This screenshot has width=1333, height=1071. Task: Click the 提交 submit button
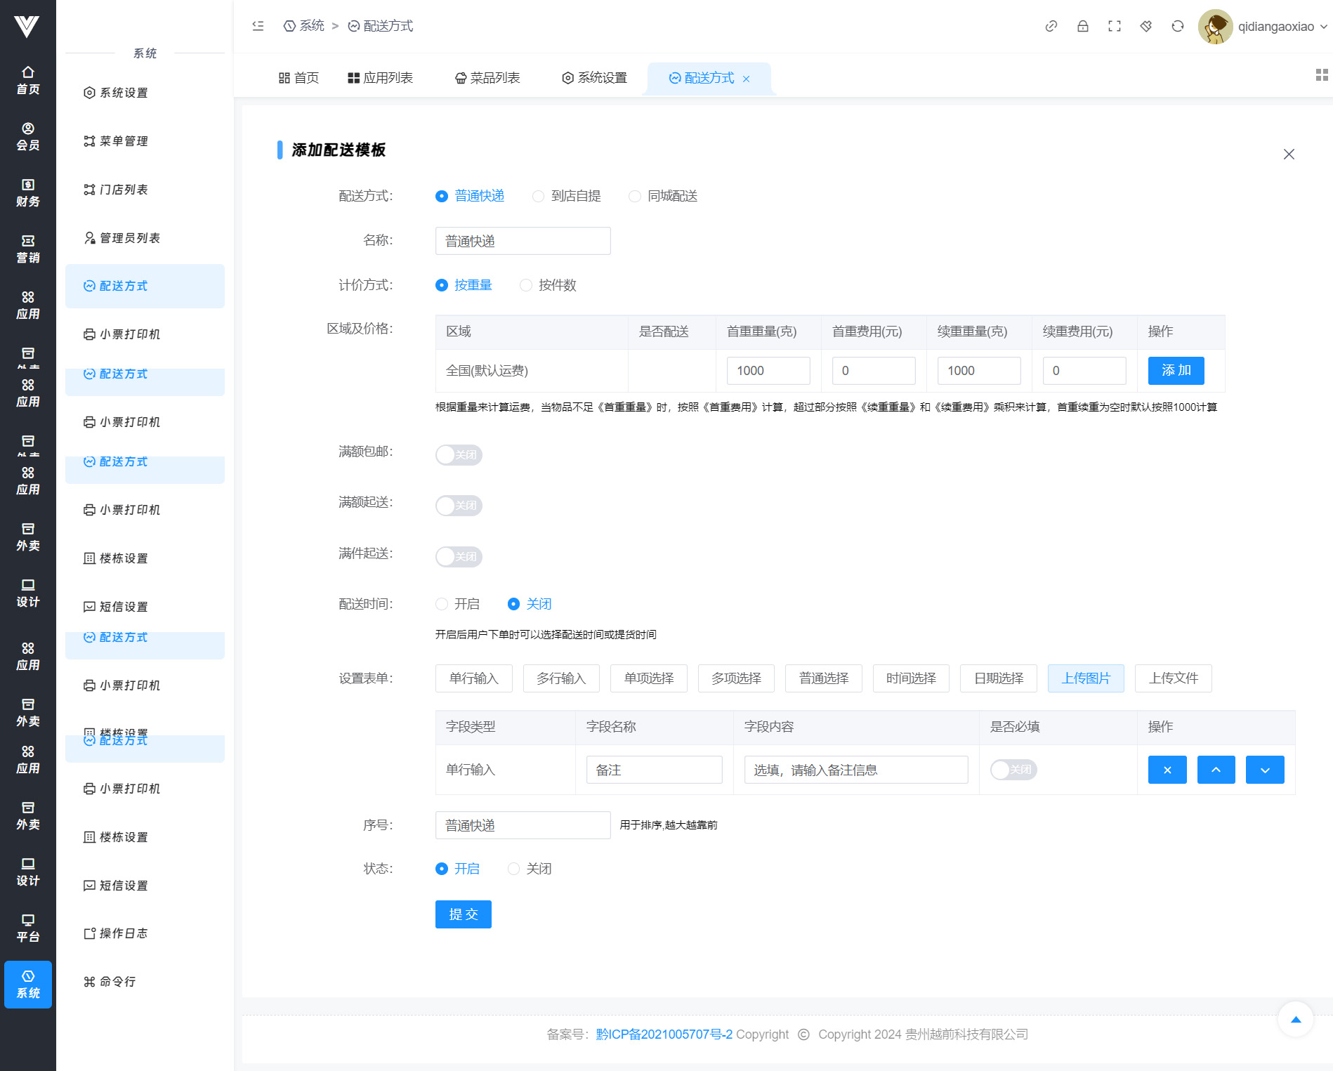tap(463, 914)
